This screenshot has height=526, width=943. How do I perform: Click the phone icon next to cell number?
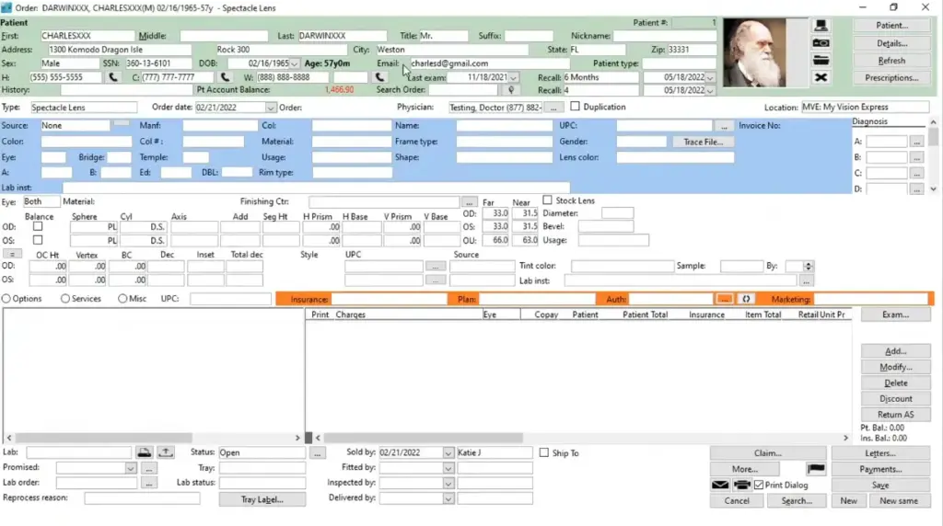[225, 77]
